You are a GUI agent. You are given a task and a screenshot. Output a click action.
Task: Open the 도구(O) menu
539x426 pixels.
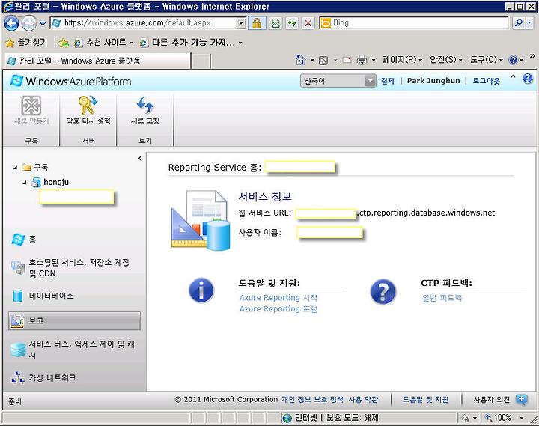(x=486, y=60)
